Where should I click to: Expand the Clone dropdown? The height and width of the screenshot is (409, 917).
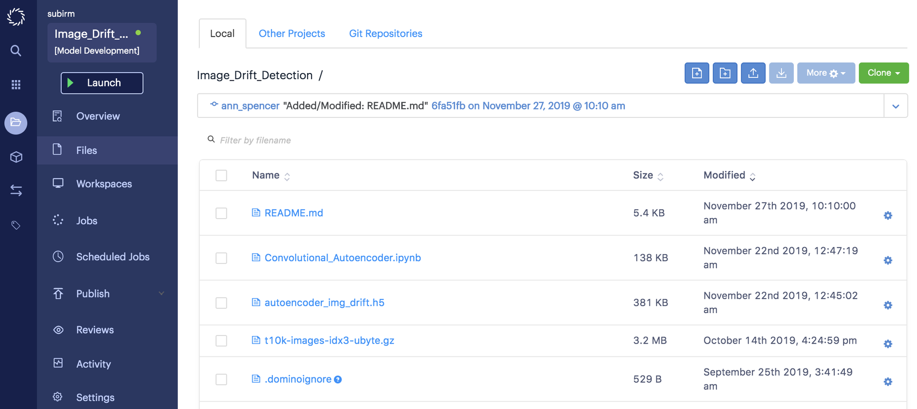[883, 73]
